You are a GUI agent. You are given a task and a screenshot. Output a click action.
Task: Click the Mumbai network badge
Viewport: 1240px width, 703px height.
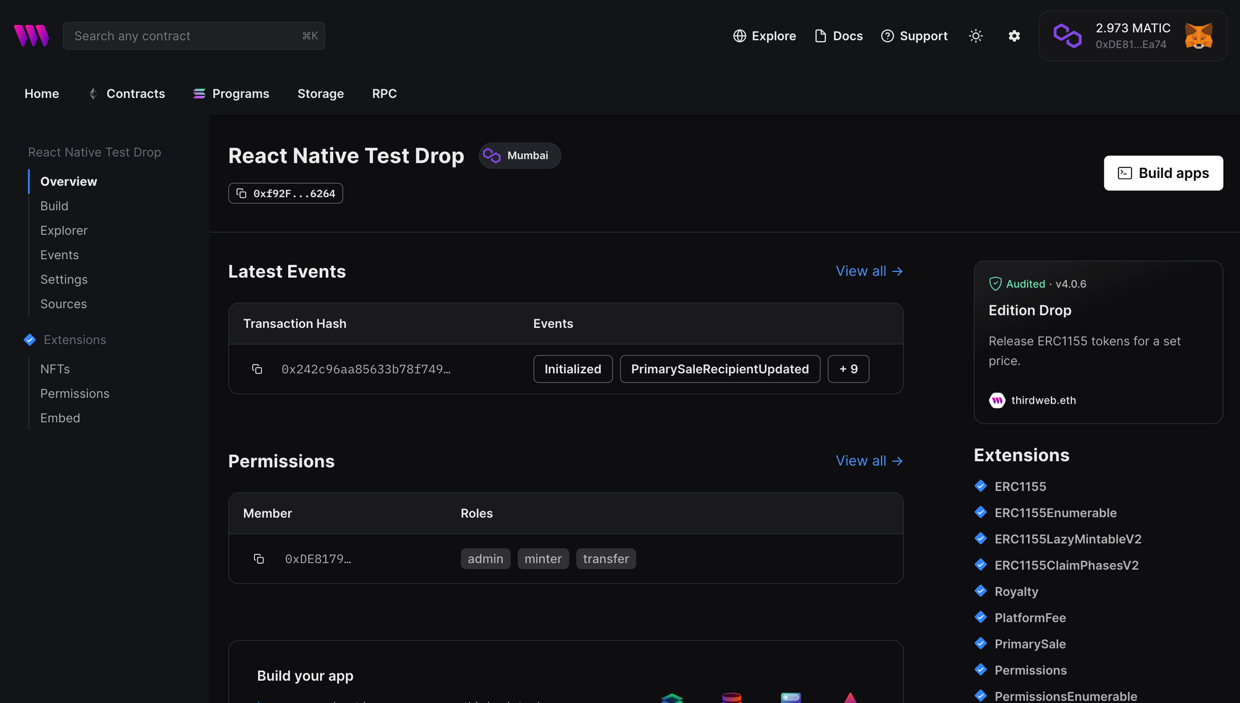(520, 156)
